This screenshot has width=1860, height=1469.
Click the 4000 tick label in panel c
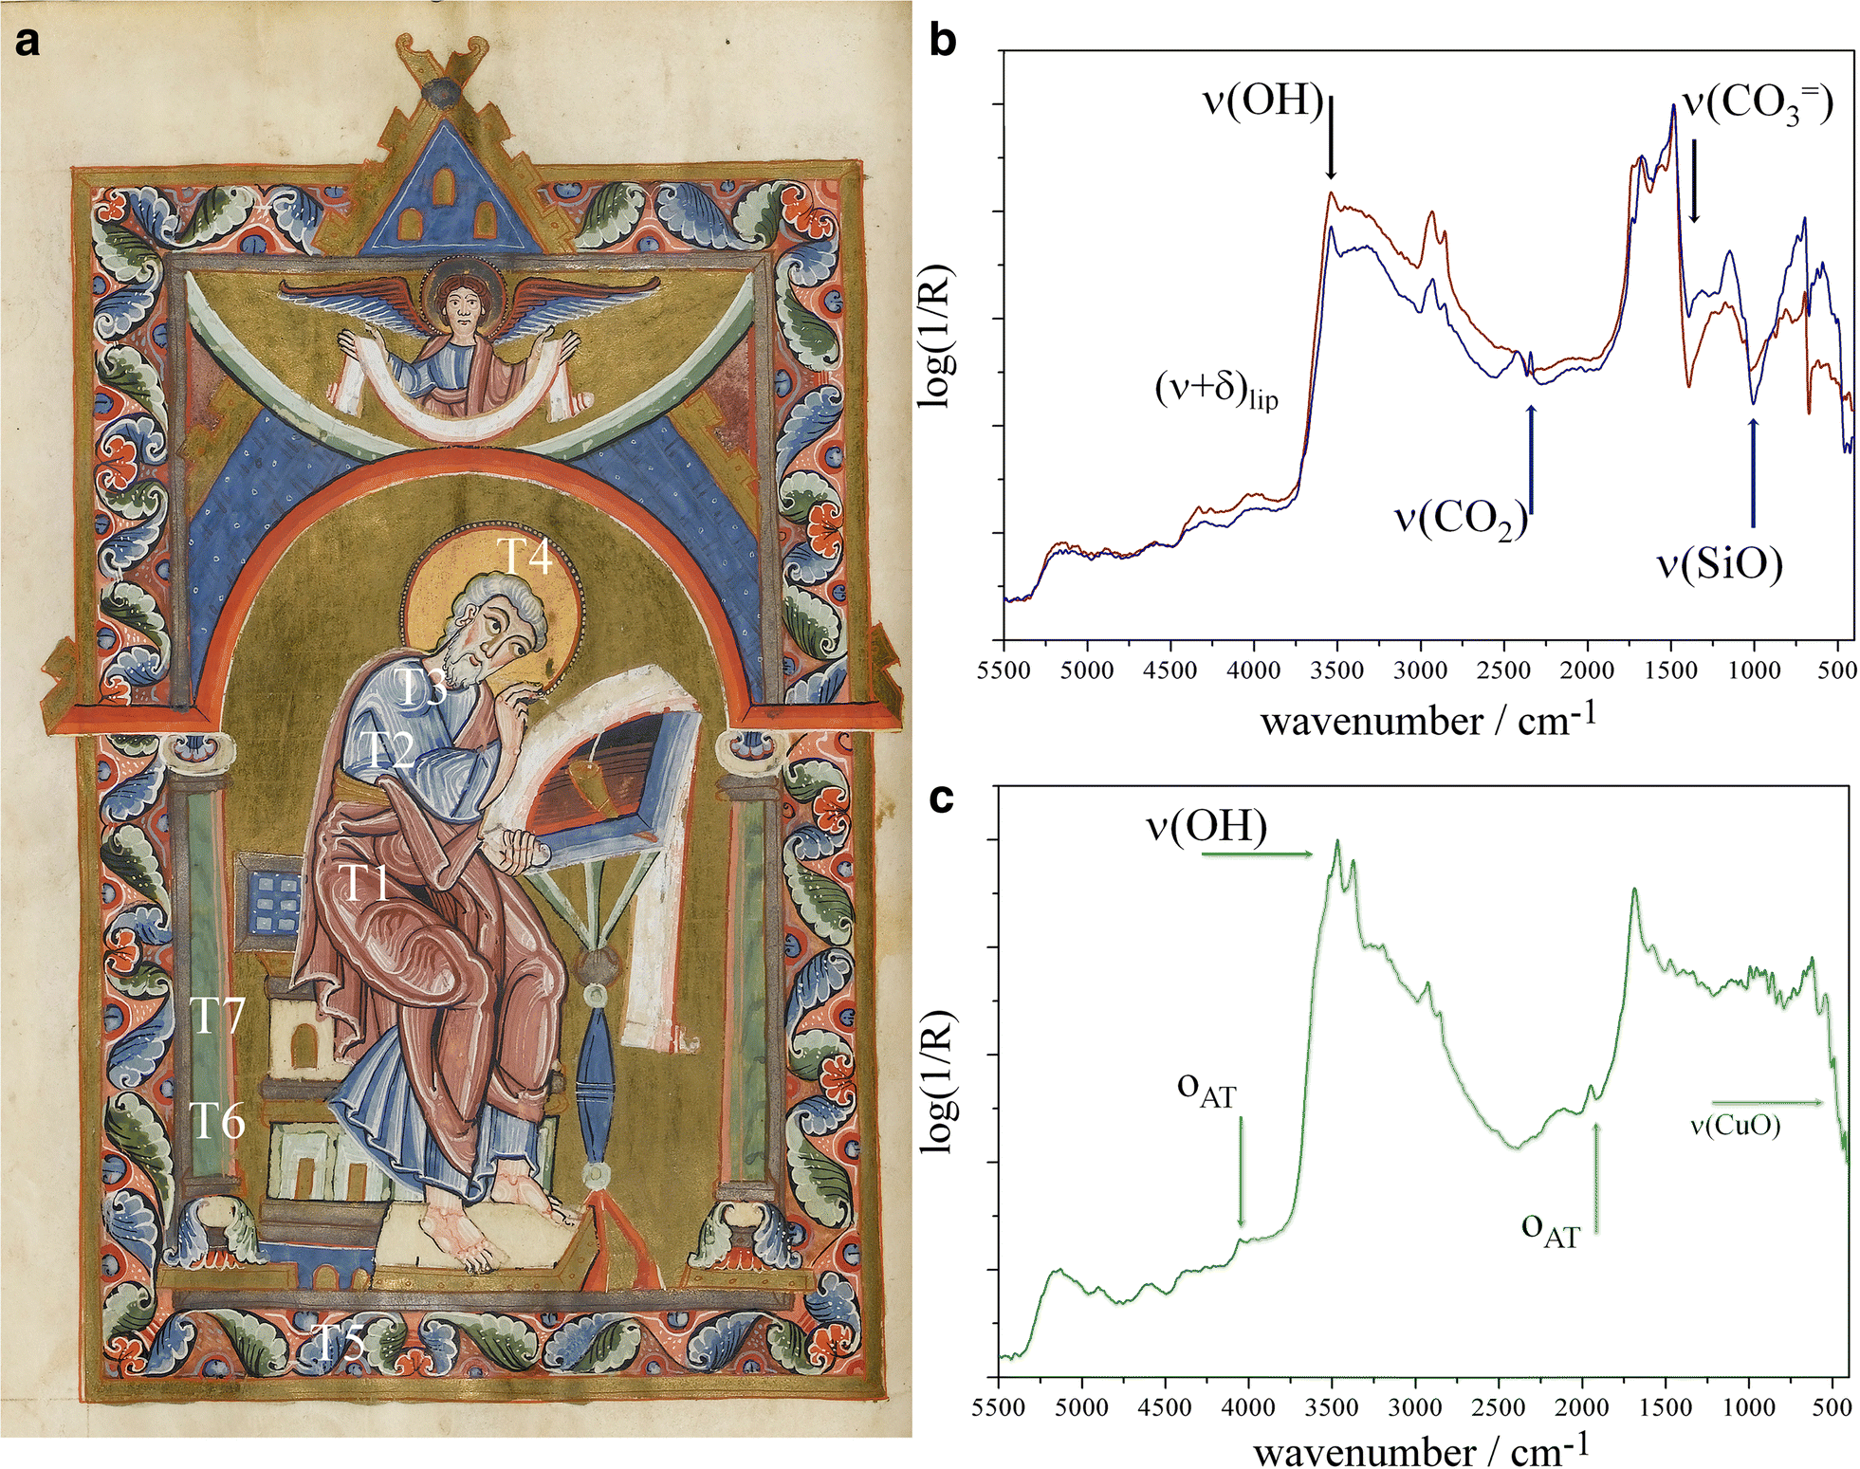point(1248,1407)
